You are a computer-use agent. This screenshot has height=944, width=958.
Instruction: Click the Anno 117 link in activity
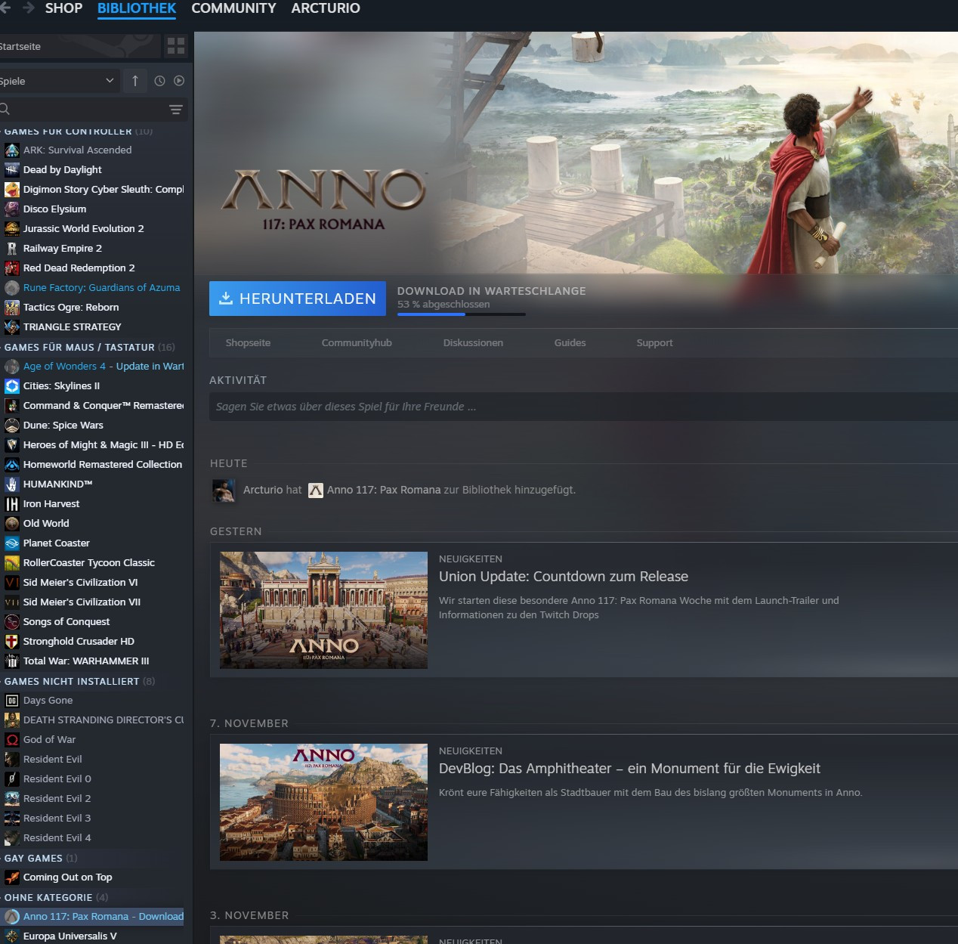pos(384,491)
